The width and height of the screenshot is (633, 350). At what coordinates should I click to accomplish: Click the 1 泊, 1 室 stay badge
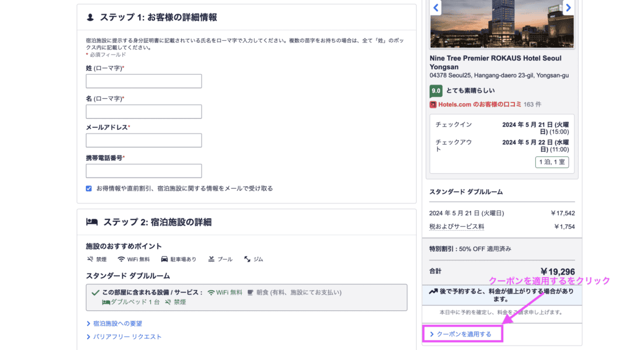click(552, 162)
